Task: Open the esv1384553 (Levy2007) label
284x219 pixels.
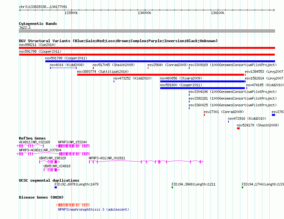Action: [264, 72]
